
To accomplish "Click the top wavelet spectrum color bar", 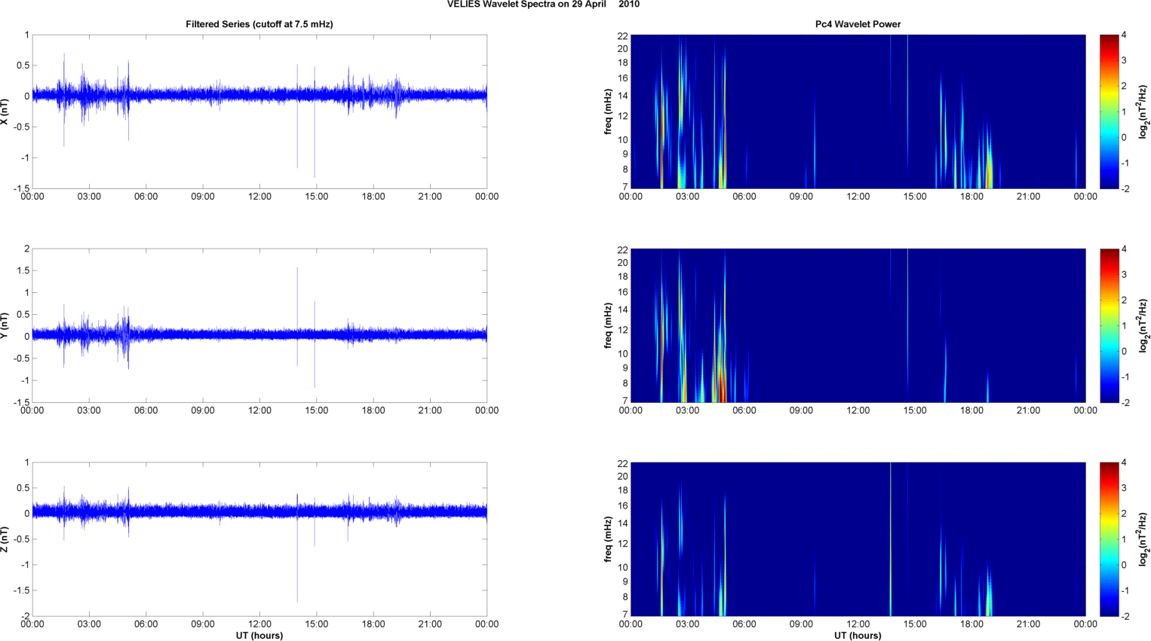I will click(1109, 111).
